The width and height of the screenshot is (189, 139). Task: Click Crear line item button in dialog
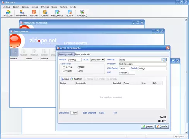pos(65,79)
